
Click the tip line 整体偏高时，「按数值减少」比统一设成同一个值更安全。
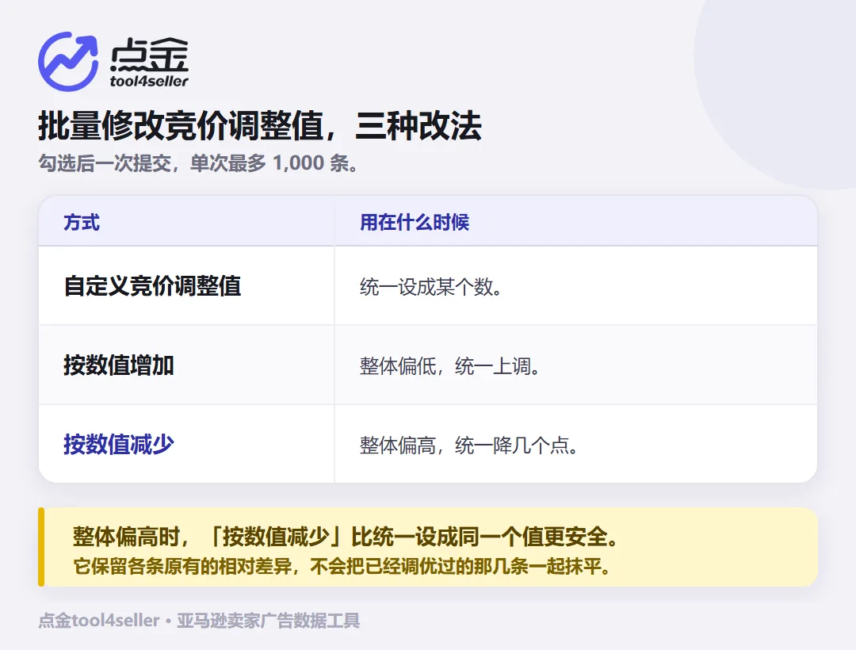pos(346,537)
